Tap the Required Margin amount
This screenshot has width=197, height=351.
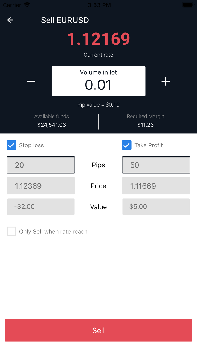(146, 125)
